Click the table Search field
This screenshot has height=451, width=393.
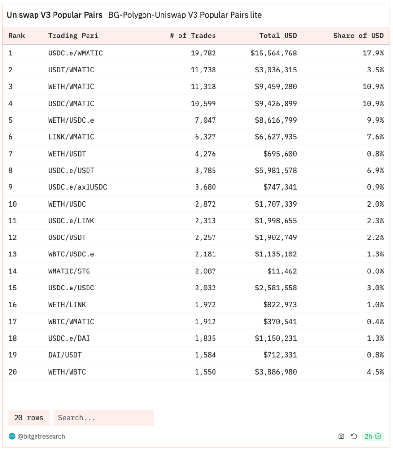click(103, 418)
